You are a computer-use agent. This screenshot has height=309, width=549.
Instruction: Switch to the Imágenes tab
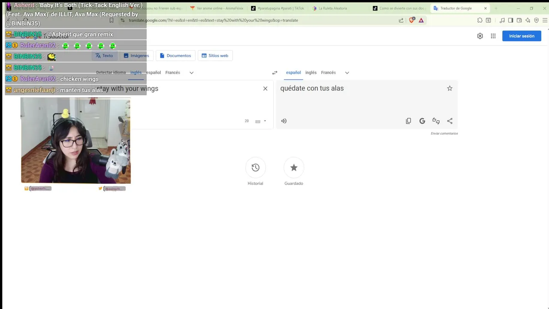coord(136,56)
